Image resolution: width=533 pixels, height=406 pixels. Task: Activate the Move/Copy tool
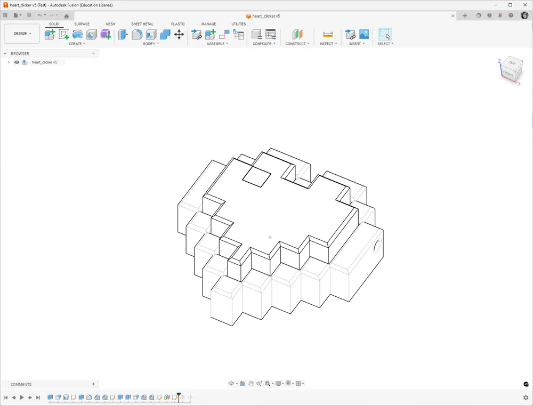[179, 34]
